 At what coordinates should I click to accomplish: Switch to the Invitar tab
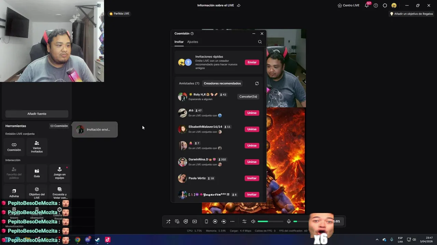[179, 42]
